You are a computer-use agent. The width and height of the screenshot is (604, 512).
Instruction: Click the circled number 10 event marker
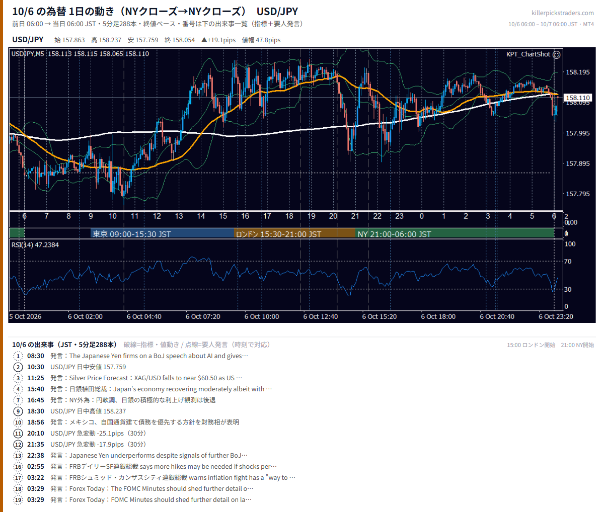[x=18, y=422]
